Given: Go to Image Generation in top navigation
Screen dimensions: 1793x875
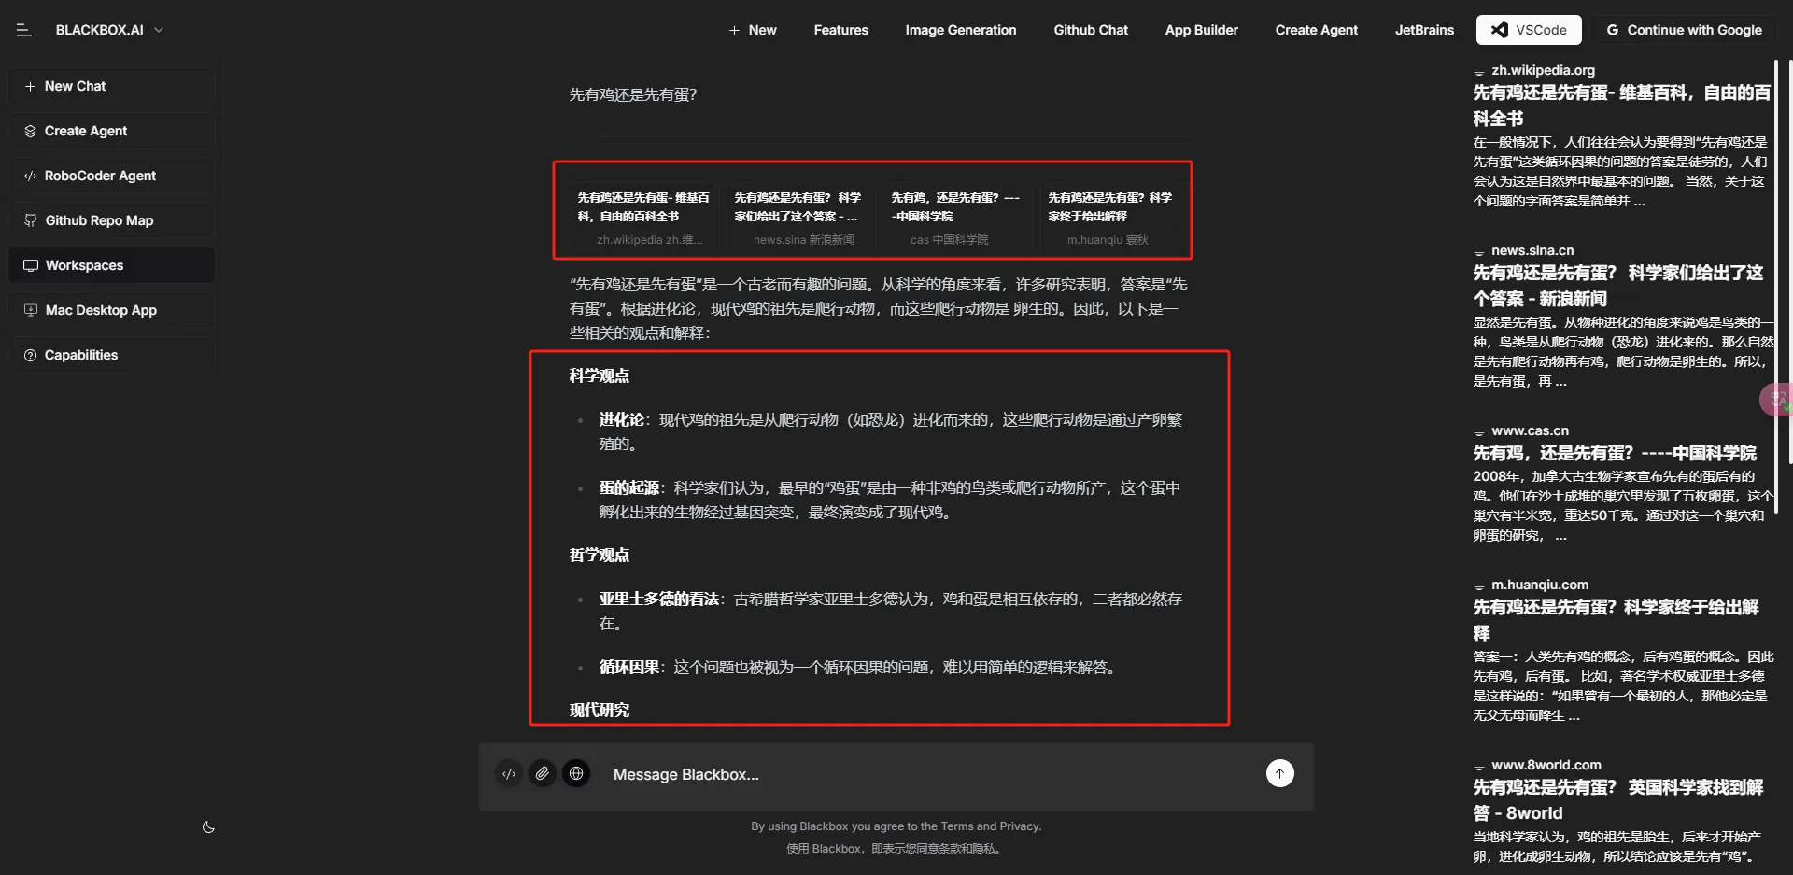Looking at the screenshot, I should point(961,30).
